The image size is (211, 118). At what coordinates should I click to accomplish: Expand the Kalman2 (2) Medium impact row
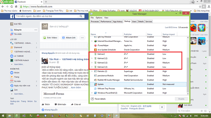click(92, 63)
